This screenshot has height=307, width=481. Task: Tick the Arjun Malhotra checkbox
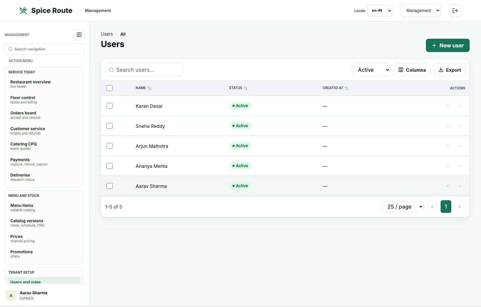point(110,146)
